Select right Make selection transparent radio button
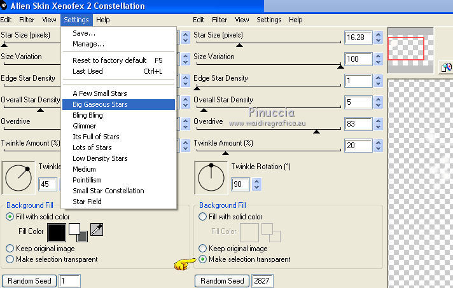 pos(202,259)
